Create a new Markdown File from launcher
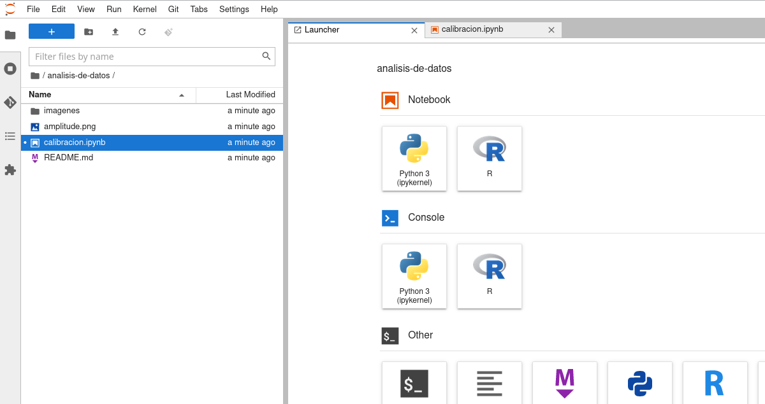 [565, 383]
